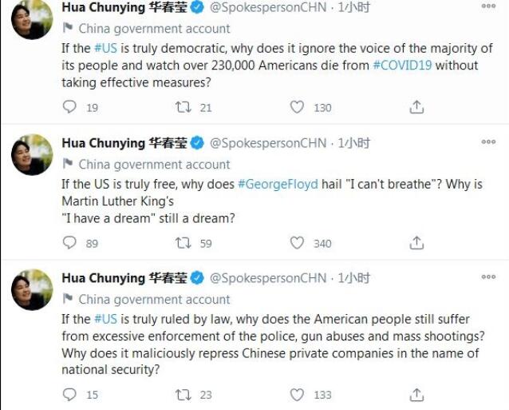The height and width of the screenshot is (410, 509).
Task: Share the George Floyd tweet
Action: 416,243
